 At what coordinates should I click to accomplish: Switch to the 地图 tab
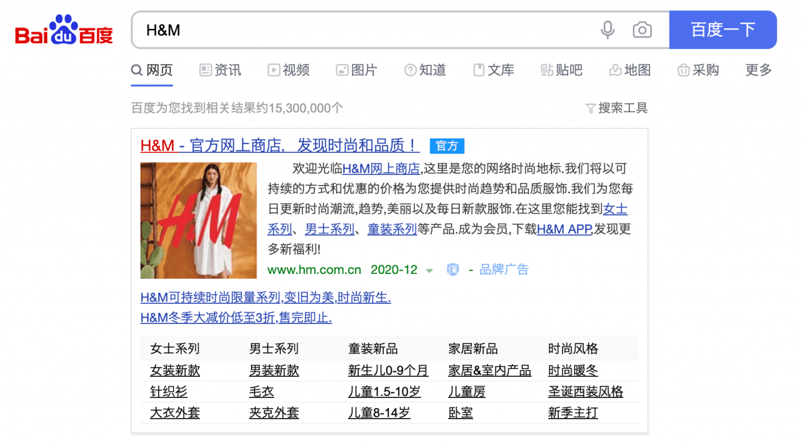[x=630, y=70]
